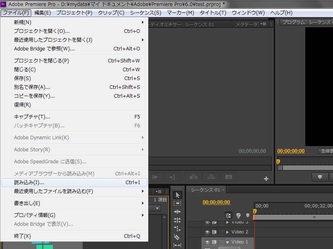The height and width of the screenshot is (249, 333).
Task: Toggle Snap magnet icon in timeline
Action: click(x=229, y=215)
